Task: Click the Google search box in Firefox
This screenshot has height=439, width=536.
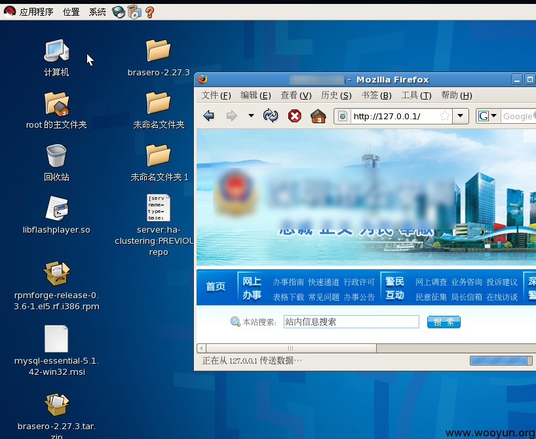Action: [518, 116]
